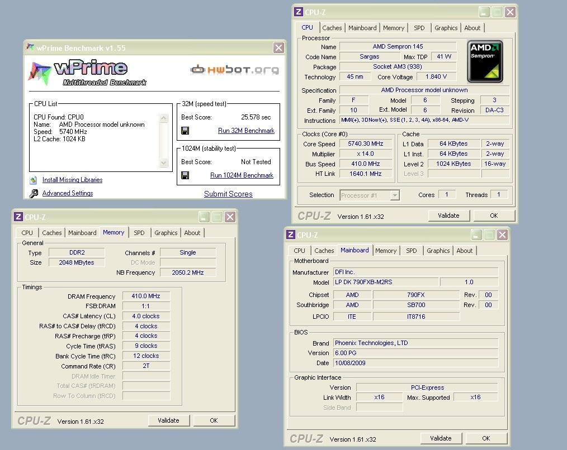
Task: Open Install Missing Libraries link
Action: click(x=72, y=180)
